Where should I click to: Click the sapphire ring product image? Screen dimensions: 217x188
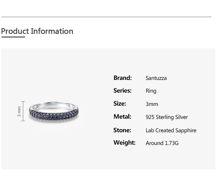[54, 112]
